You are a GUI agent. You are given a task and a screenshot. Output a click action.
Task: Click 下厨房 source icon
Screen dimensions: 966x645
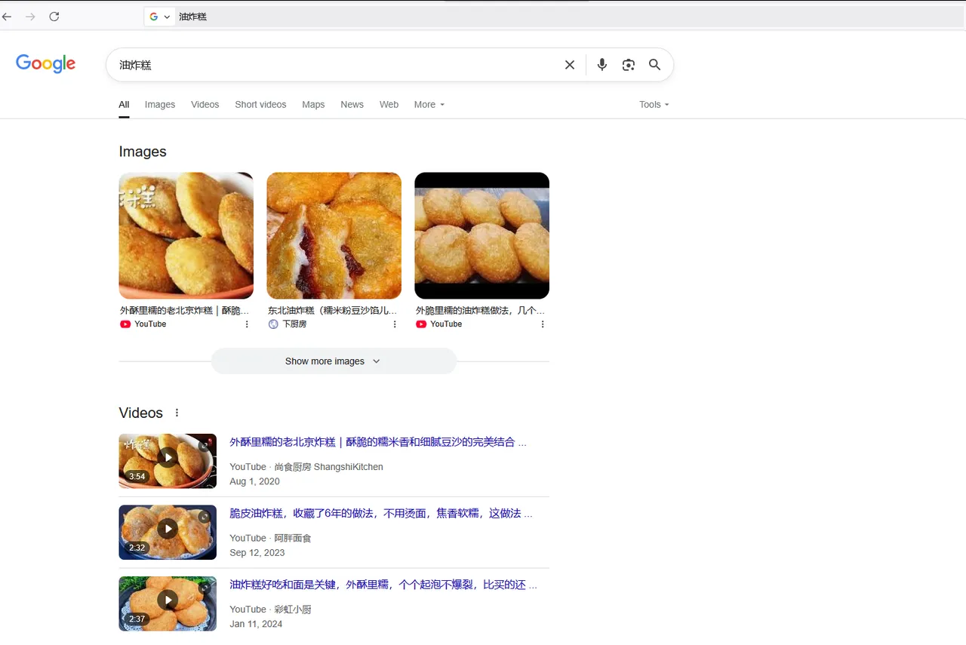pos(273,324)
